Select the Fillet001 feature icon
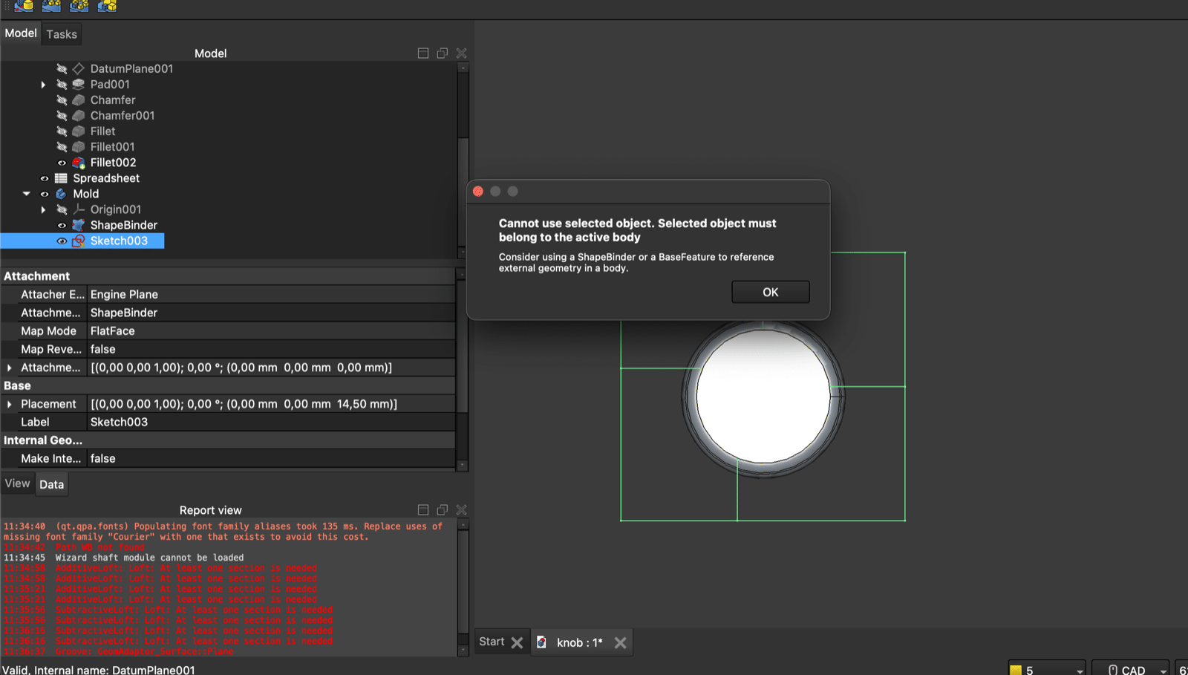The width and height of the screenshot is (1188, 675). [x=79, y=146]
